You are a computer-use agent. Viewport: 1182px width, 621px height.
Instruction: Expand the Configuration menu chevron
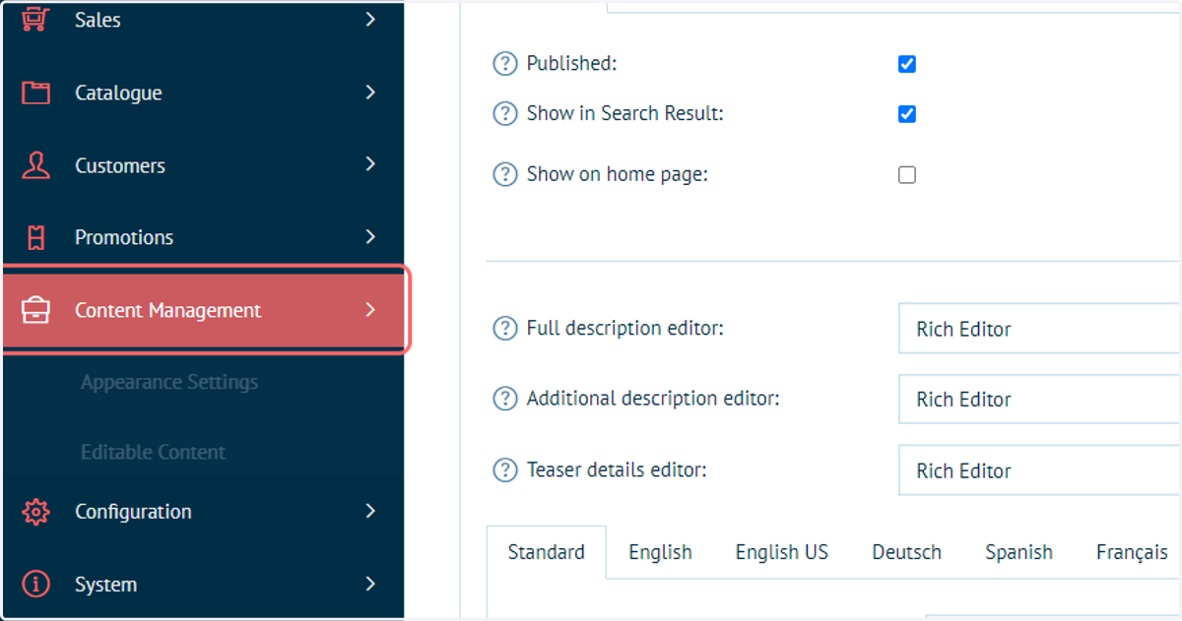(x=370, y=511)
